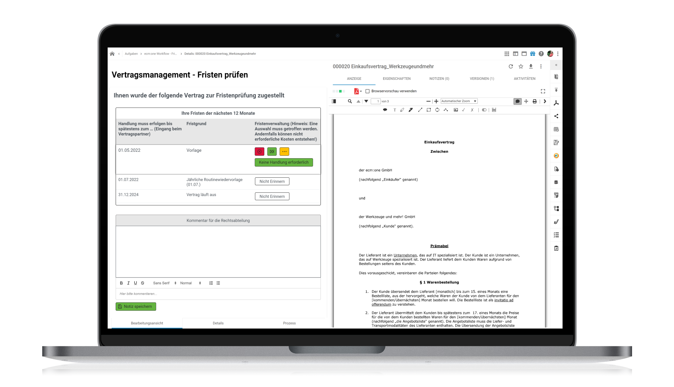Screen dimensions: 674x387
Task: Toggle the comment annotations mode button
Action: click(x=517, y=101)
